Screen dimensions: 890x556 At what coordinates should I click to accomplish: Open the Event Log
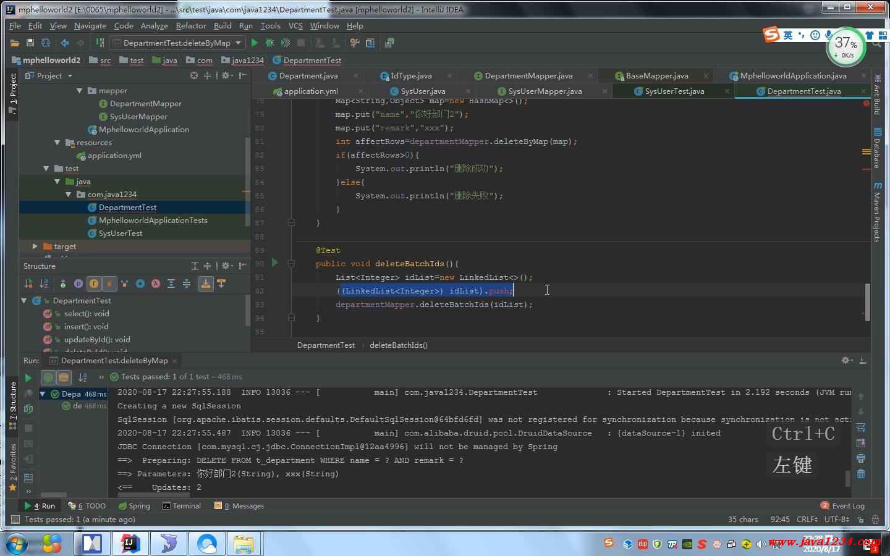[x=842, y=505]
